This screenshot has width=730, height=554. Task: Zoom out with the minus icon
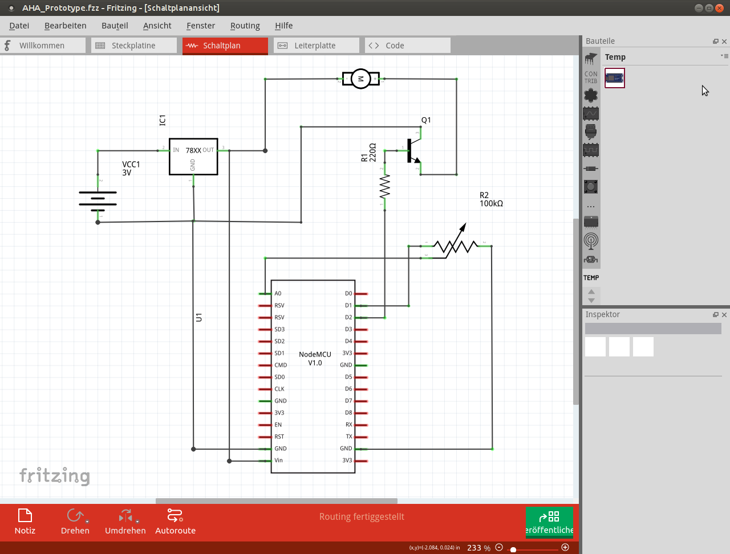click(499, 547)
